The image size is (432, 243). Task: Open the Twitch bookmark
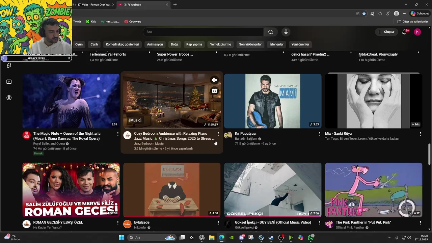(x=77, y=22)
